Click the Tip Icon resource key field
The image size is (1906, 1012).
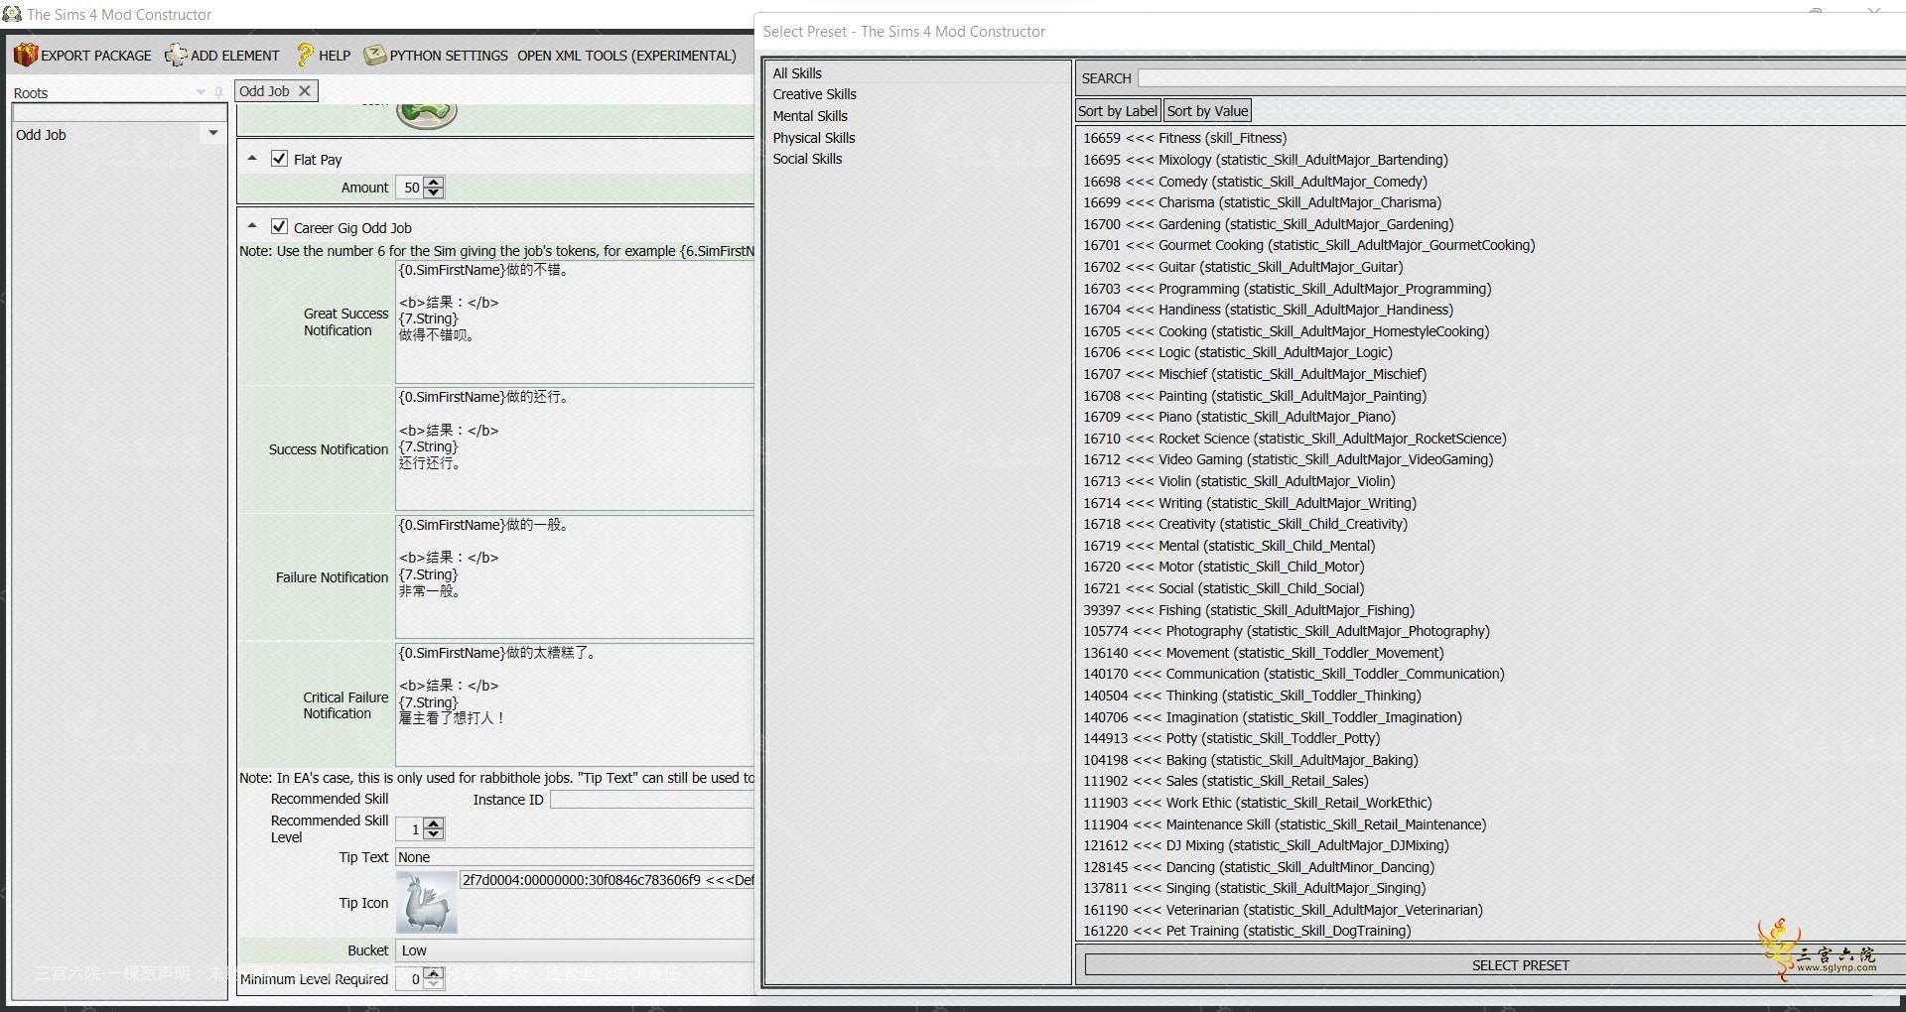(607, 880)
